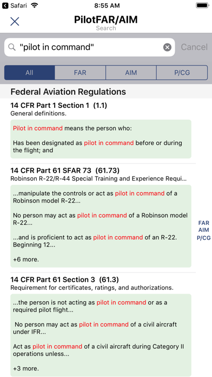Clear the search text with the circled X

click(167, 47)
